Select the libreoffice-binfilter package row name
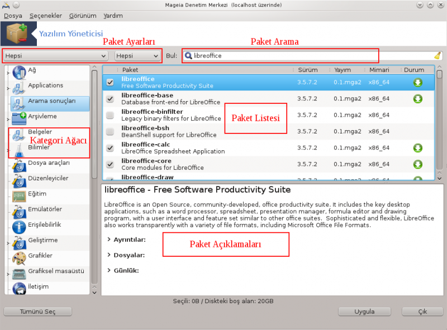The width and height of the screenshot is (447, 330). pos(152,112)
